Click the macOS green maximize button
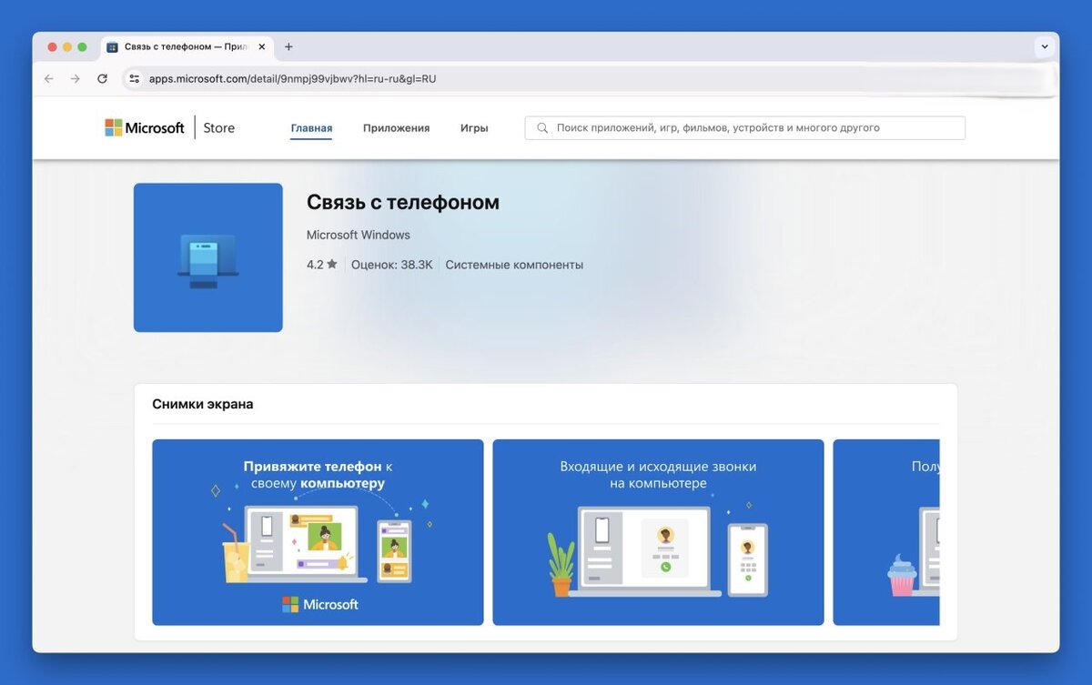The height and width of the screenshot is (685, 1092). point(82,46)
